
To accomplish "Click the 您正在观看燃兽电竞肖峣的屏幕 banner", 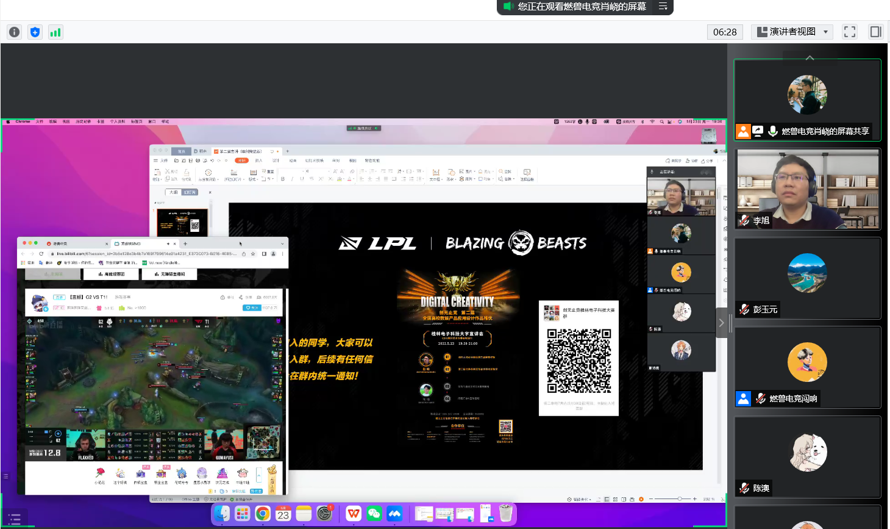I will (582, 7).
